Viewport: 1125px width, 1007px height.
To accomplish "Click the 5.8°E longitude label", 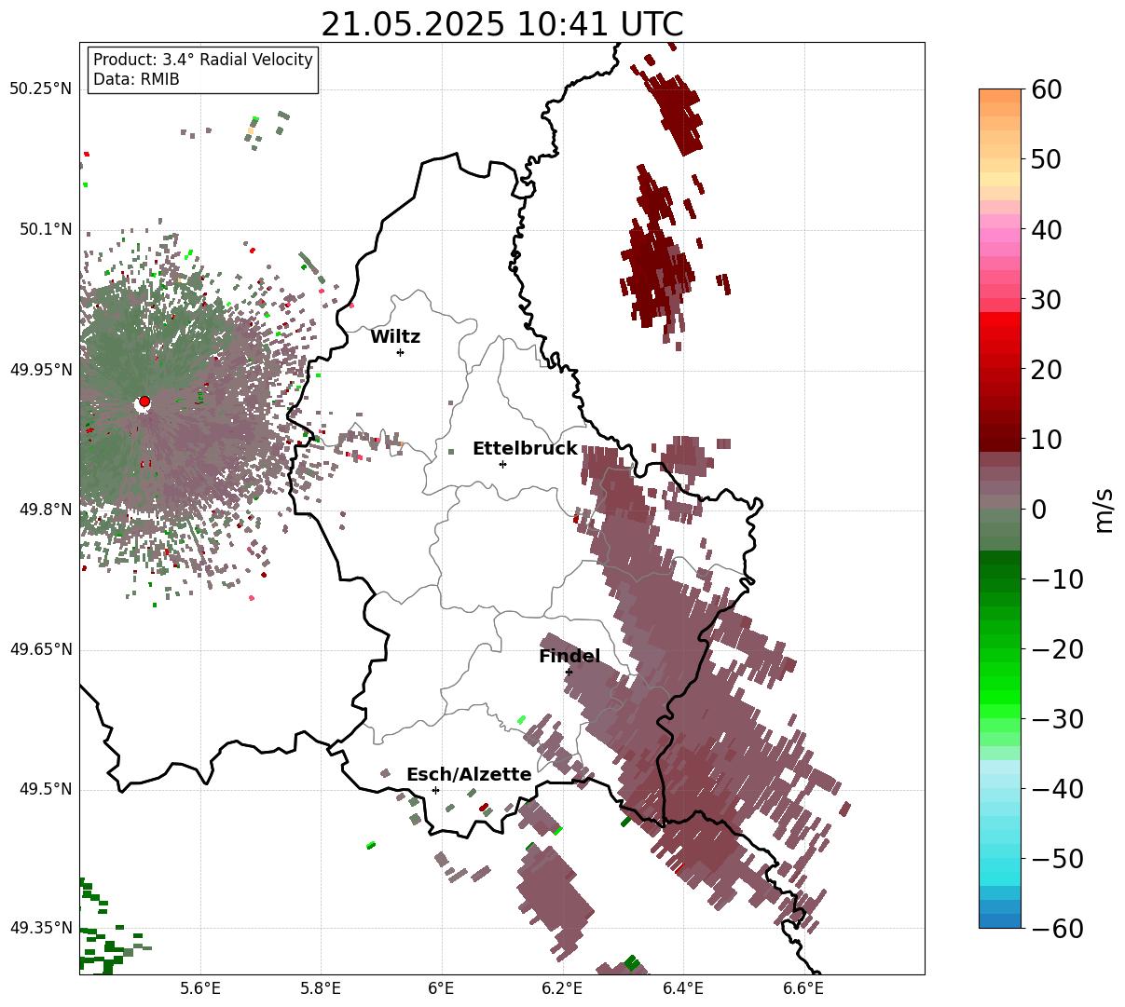I will [322, 990].
